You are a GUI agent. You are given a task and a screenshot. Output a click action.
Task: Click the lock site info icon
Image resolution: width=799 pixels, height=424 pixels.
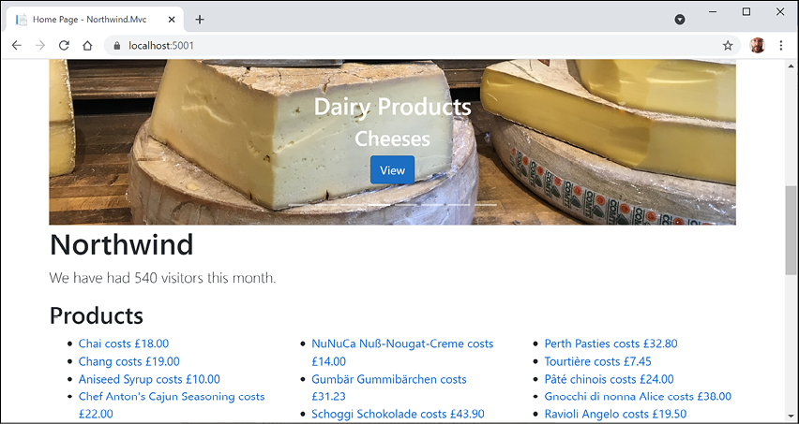point(116,46)
